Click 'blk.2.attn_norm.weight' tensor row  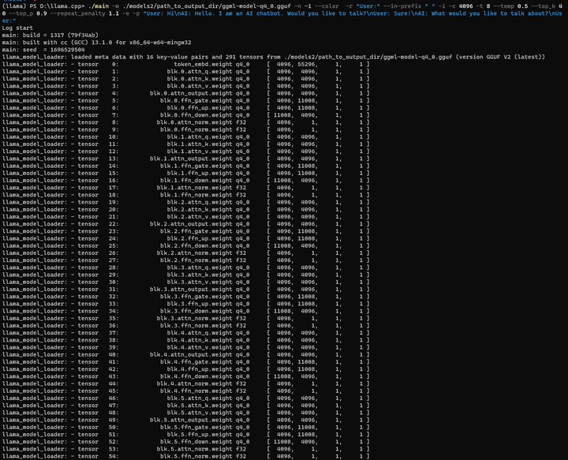[x=185, y=252]
